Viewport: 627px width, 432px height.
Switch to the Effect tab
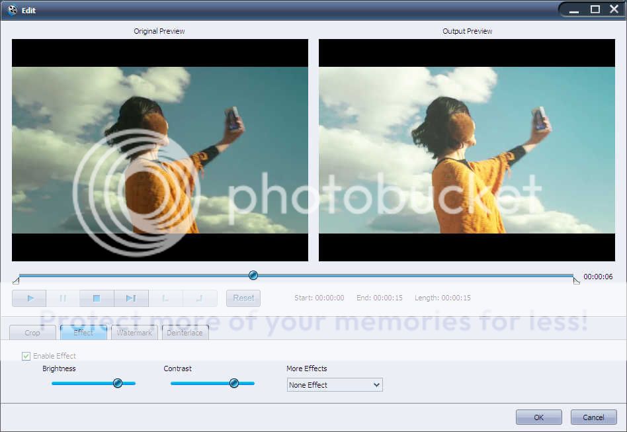click(83, 332)
